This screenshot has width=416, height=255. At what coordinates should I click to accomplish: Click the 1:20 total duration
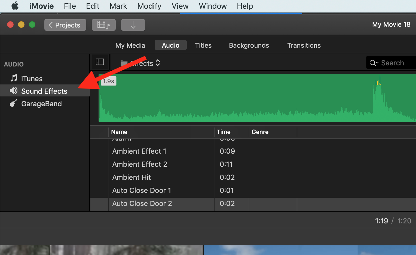click(x=404, y=221)
